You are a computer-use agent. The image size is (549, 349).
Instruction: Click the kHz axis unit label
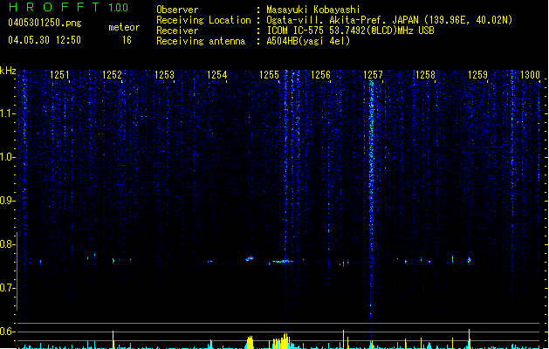click(x=8, y=71)
